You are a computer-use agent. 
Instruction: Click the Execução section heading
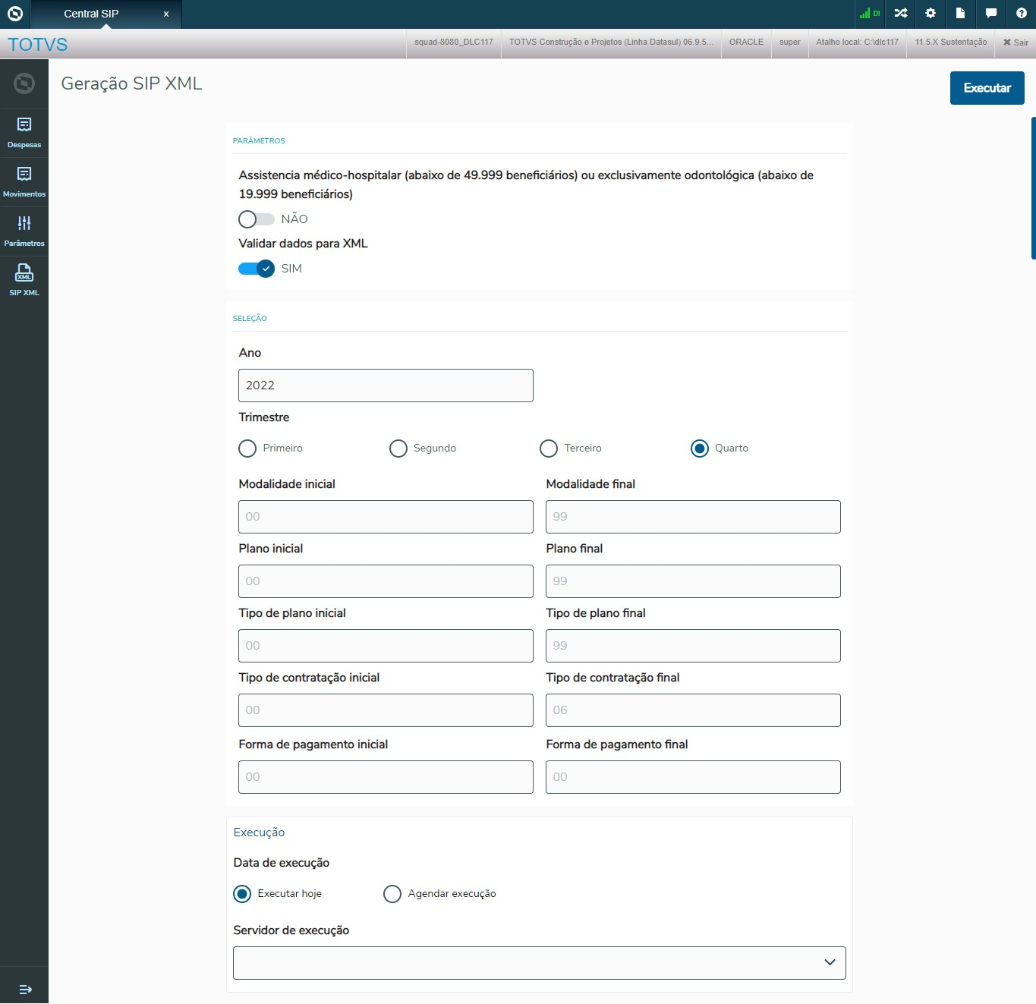coord(259,832)
